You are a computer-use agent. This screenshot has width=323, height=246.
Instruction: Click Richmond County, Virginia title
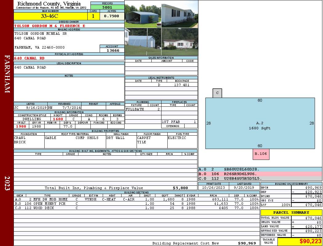[49, 4]
